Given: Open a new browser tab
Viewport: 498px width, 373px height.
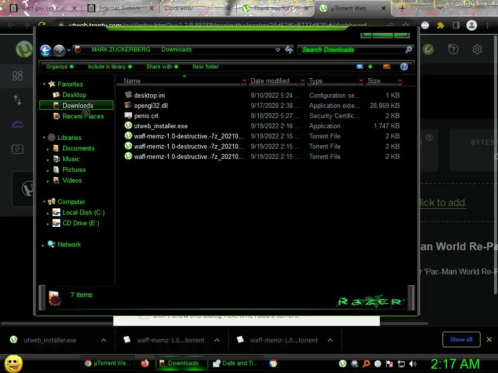Looking at the screenshot, I should 402,8.
